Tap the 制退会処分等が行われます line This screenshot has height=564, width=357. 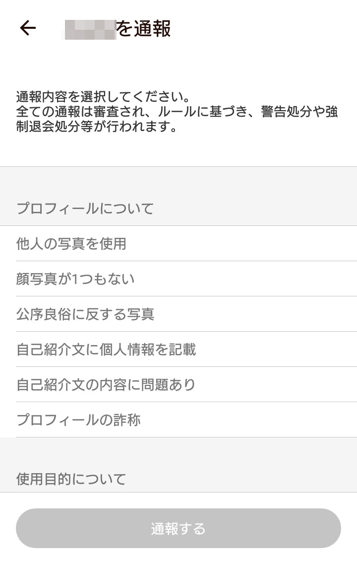point(97,126)
